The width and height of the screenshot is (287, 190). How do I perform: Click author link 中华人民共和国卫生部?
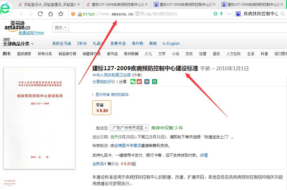pos(112,75)
